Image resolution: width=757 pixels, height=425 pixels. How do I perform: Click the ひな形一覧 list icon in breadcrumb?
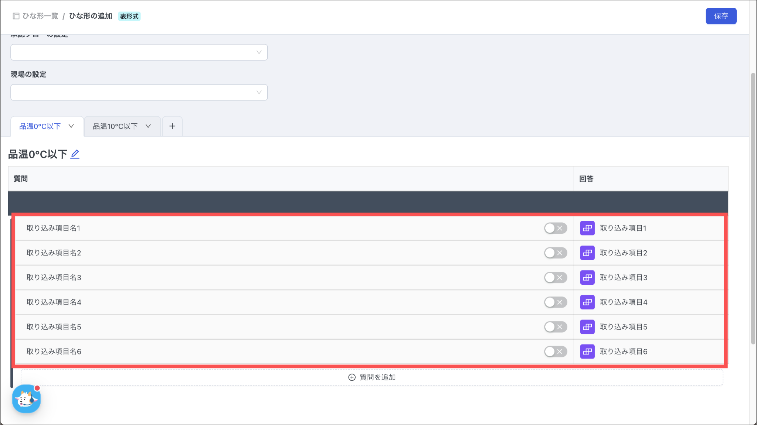click(16, 16)
